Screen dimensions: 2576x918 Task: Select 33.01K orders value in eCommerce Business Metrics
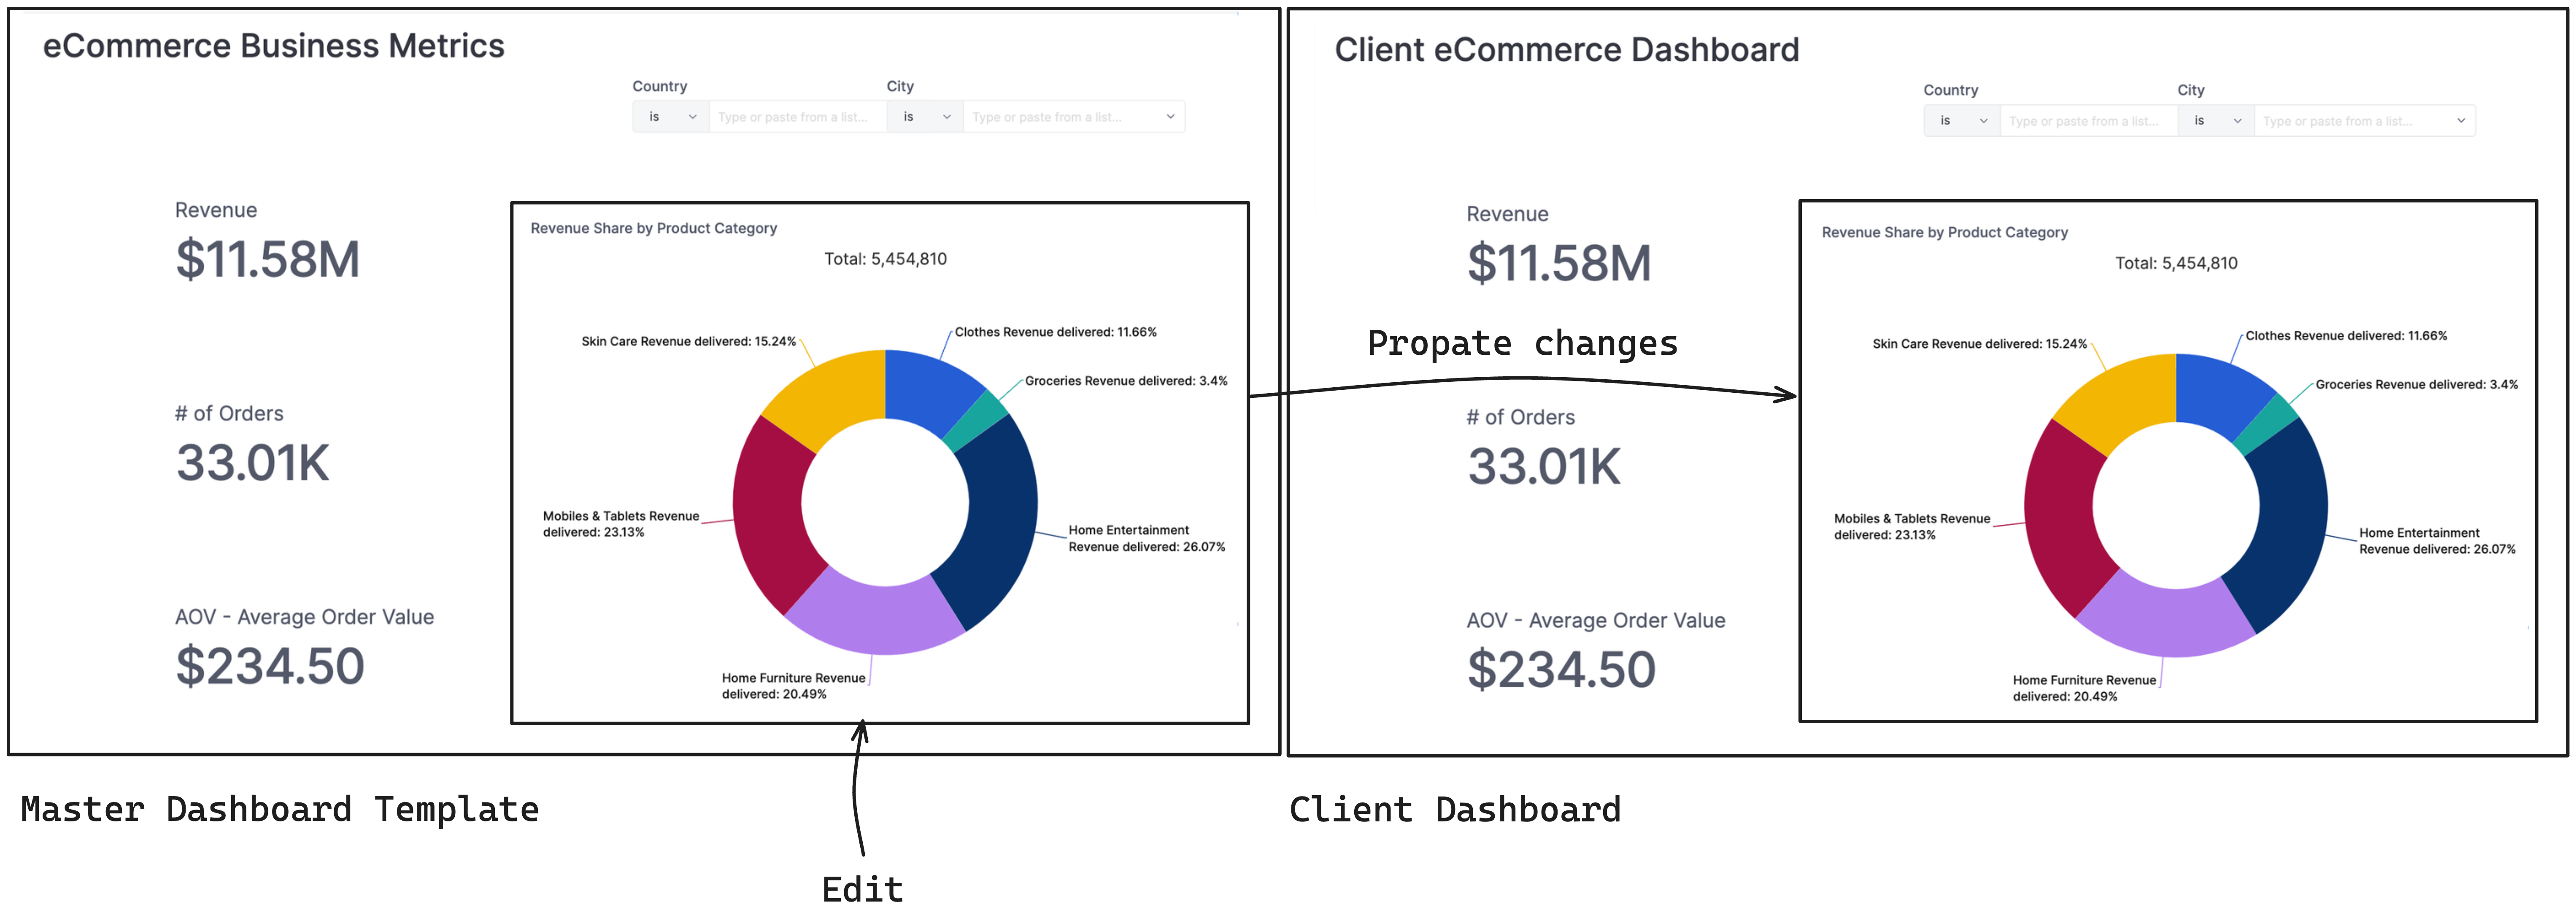[253, 463]
